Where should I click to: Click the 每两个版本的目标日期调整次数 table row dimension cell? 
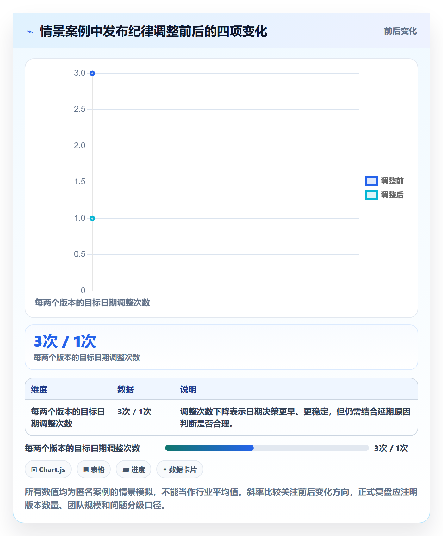[68, 418]
